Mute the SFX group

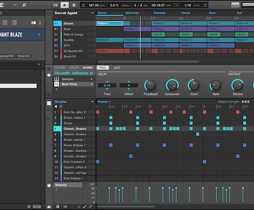[89, 45]
